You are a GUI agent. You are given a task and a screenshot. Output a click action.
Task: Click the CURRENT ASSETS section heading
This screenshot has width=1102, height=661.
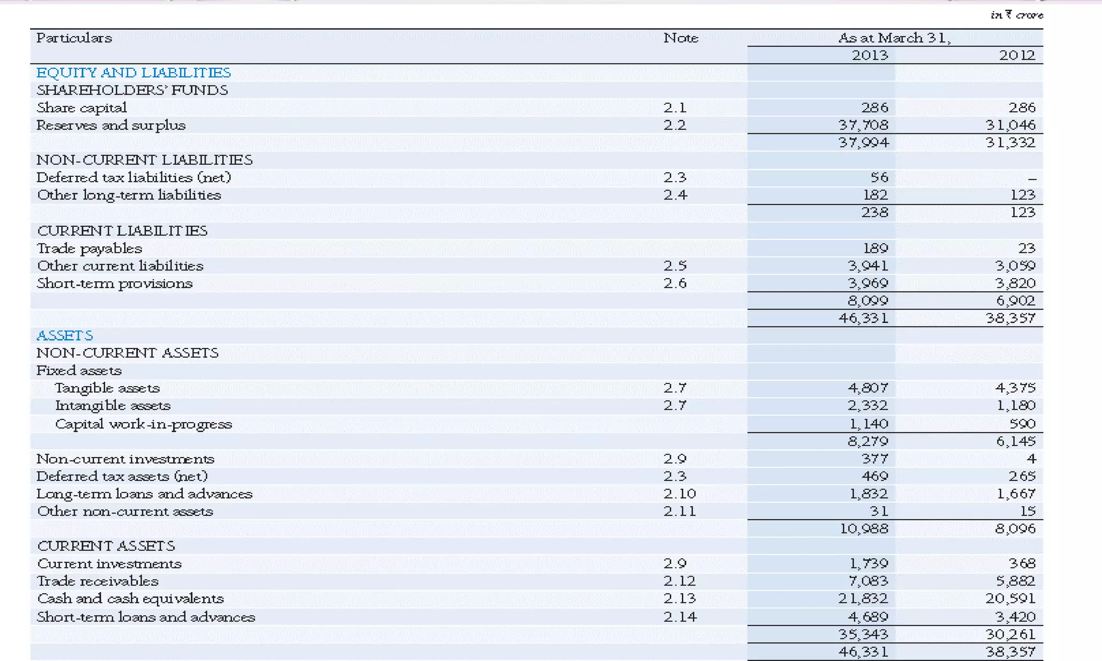(x=106, y=546)
